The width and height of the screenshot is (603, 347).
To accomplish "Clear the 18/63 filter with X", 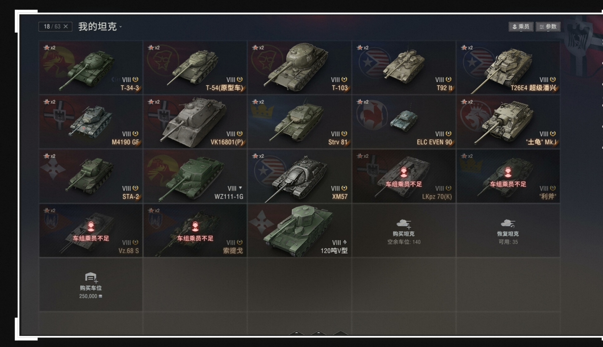I will point(66,26).
